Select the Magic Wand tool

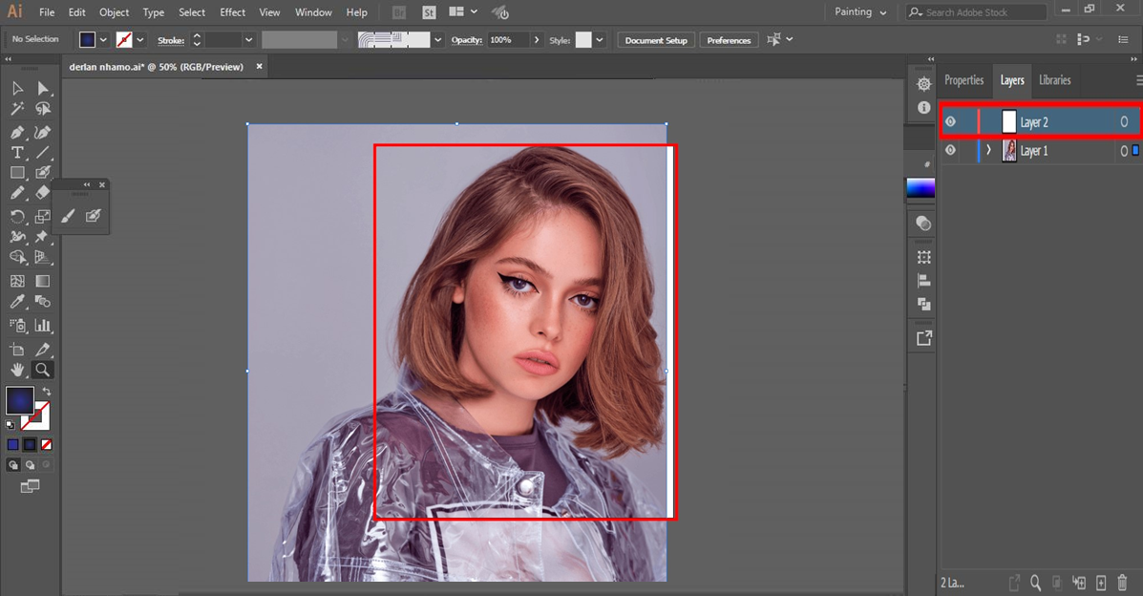(17, 109)
